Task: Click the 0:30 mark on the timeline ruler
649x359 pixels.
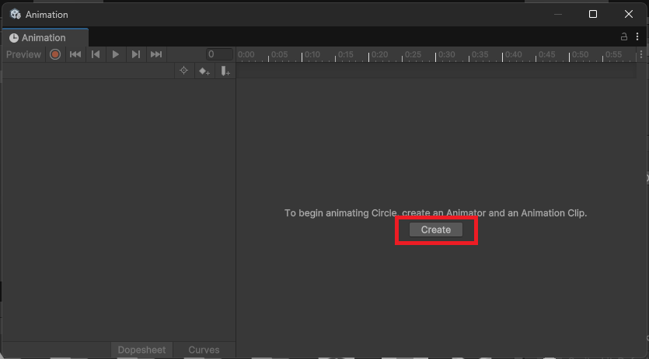Action: [x=446, y=54]
